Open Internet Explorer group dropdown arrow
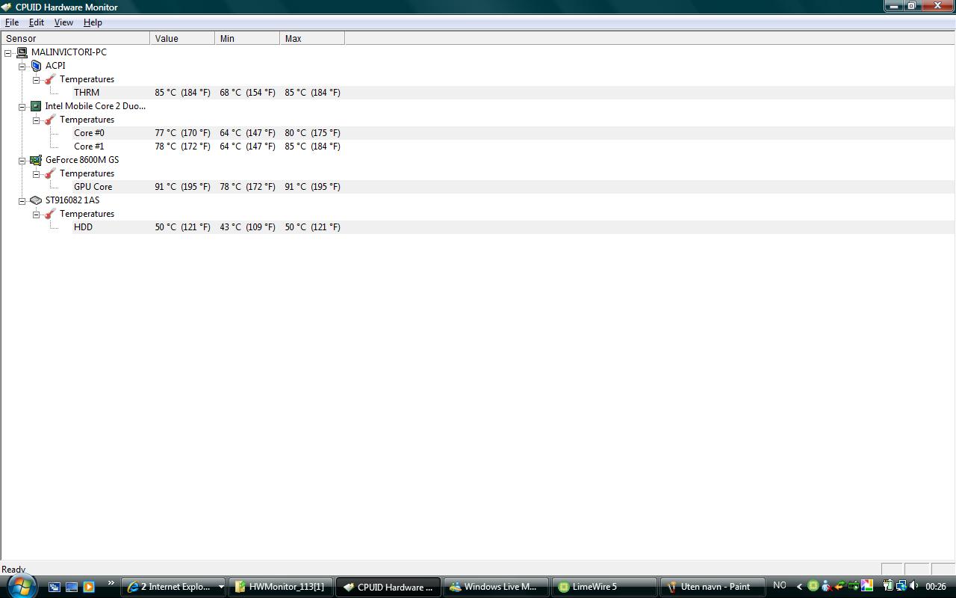The image size is (956, 598). click(x=221, y=587)
